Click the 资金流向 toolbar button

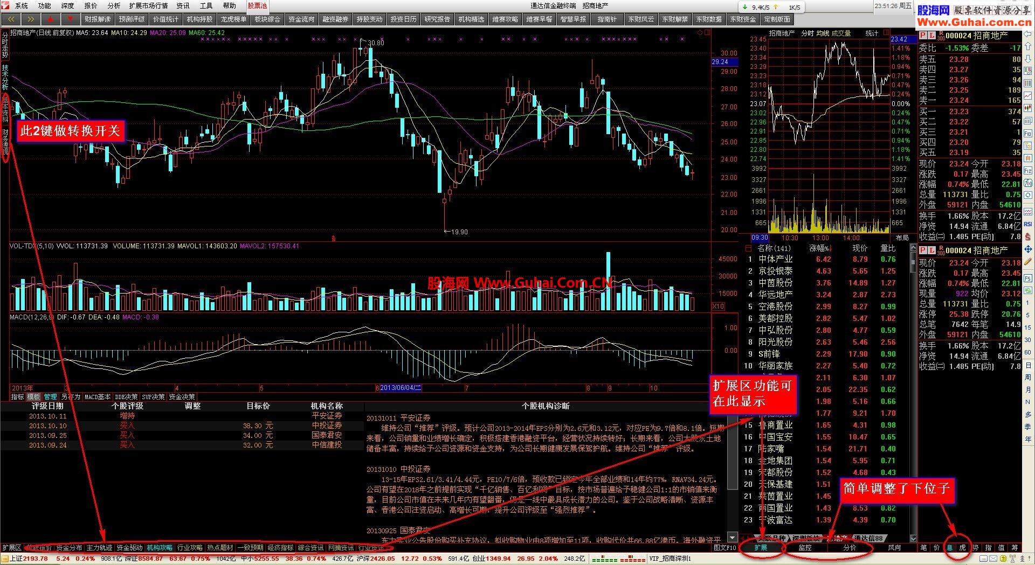point(301,19)
